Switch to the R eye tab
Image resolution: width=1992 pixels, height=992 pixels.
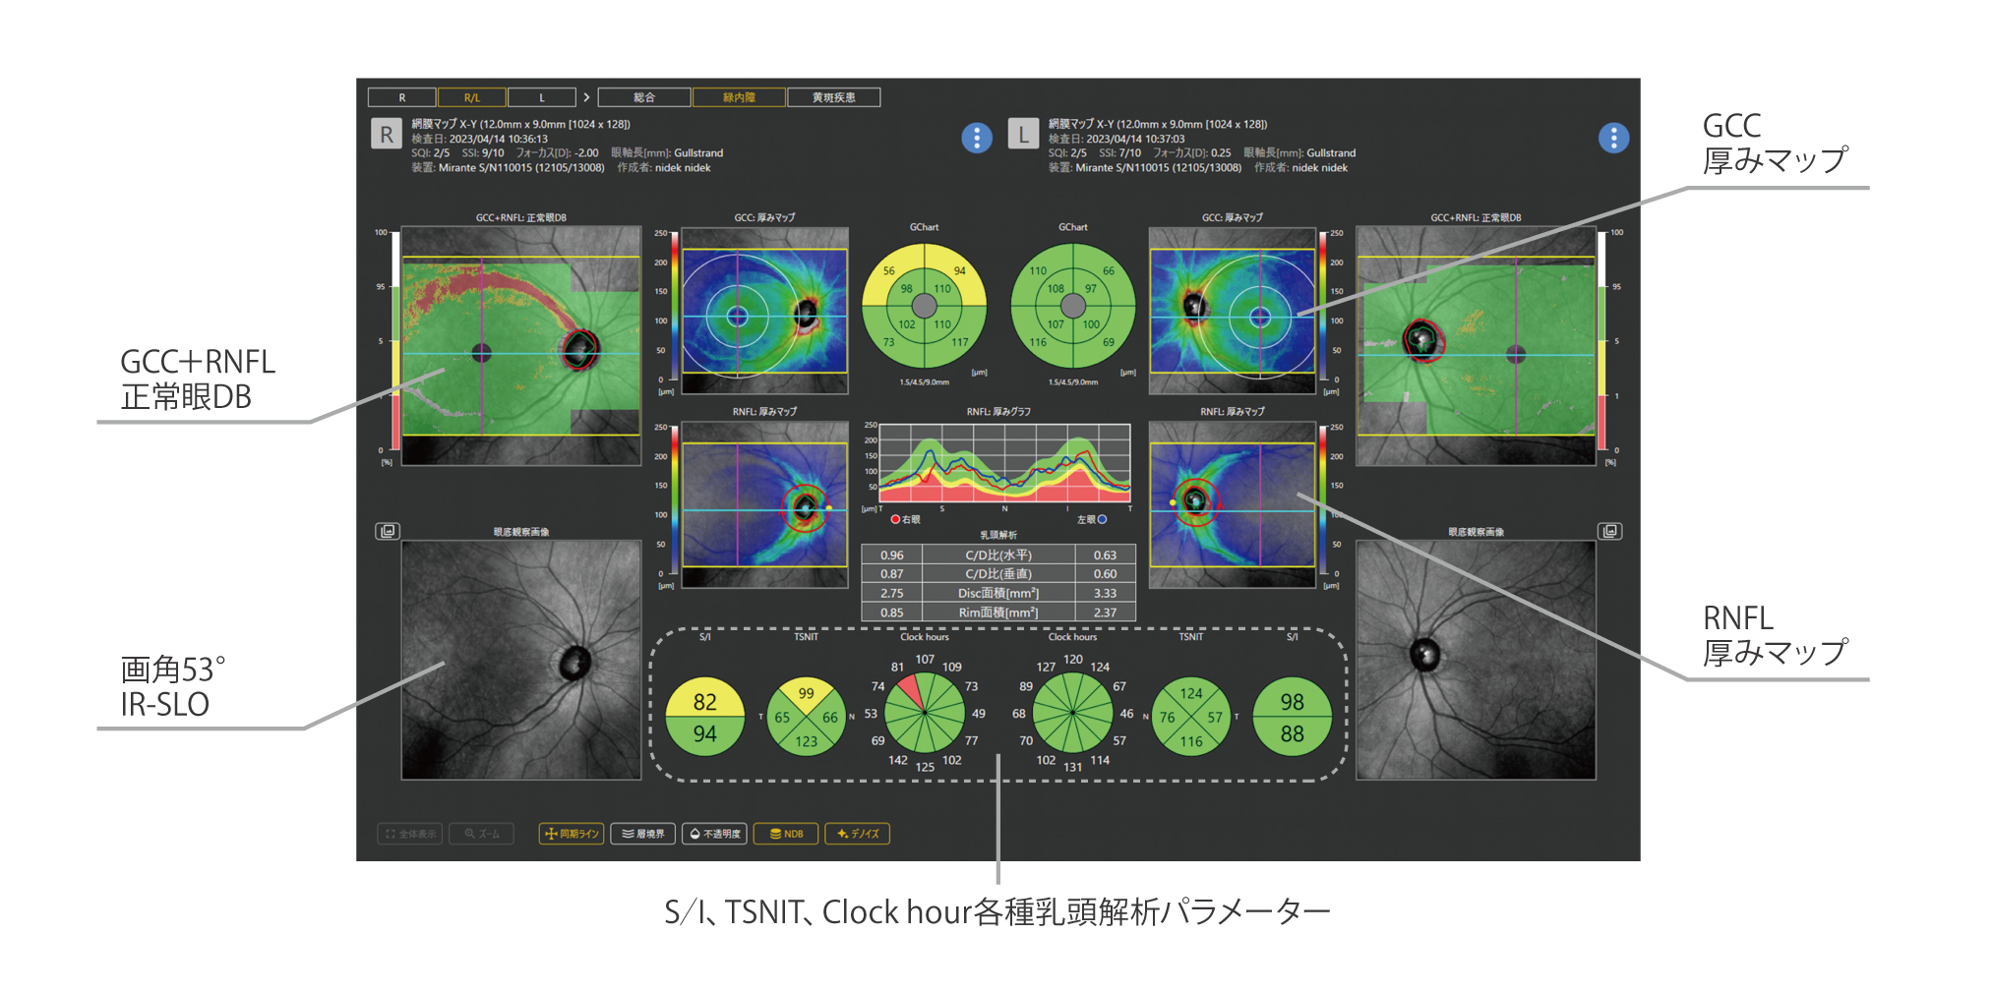(x=401, y=97)
